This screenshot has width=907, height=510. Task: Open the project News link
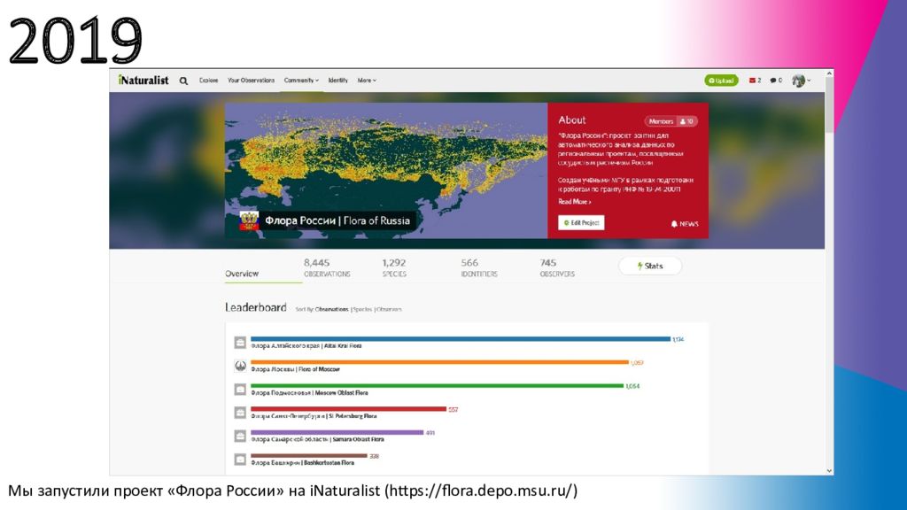[685, 224]
